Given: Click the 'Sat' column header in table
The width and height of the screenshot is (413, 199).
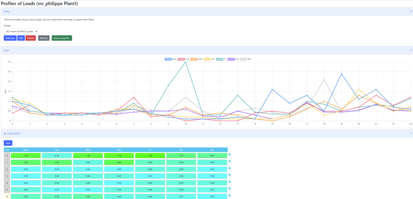Looking at the screenshot, I should tap(181, 150).
